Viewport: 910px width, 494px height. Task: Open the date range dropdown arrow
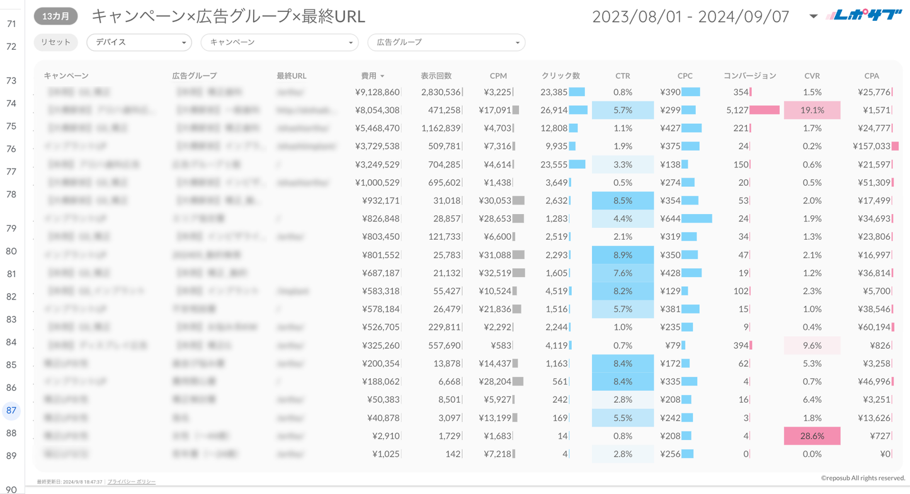point(813,16)
